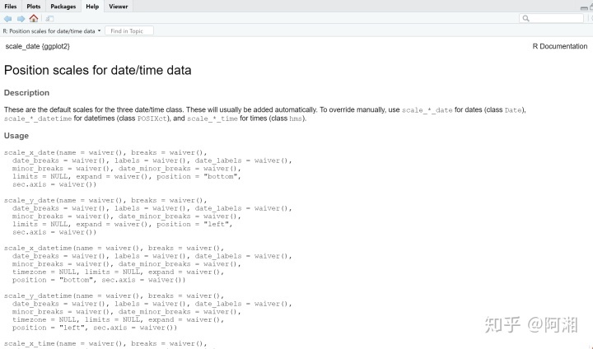
Task: Go forward to the next help topic
Action: pos(21,19)
